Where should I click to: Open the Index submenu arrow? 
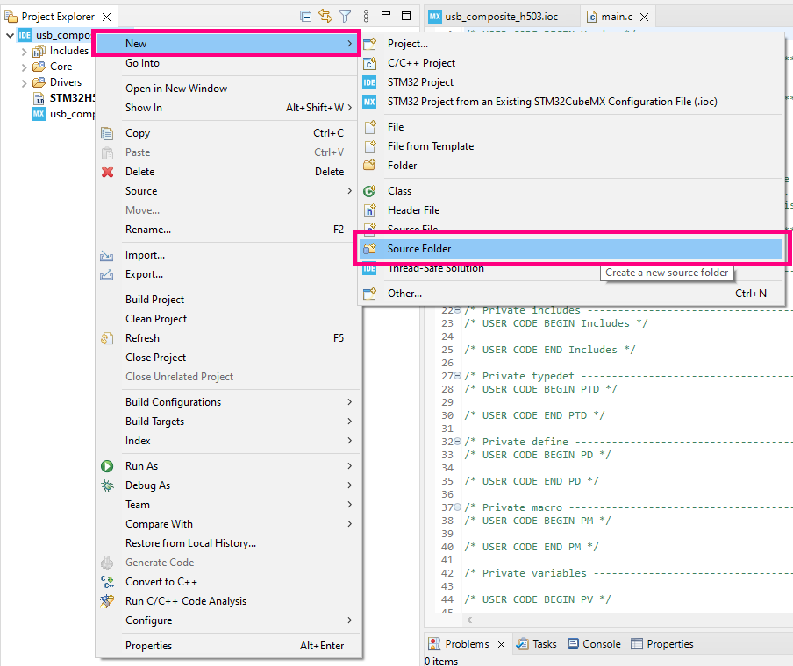(349, 441)
